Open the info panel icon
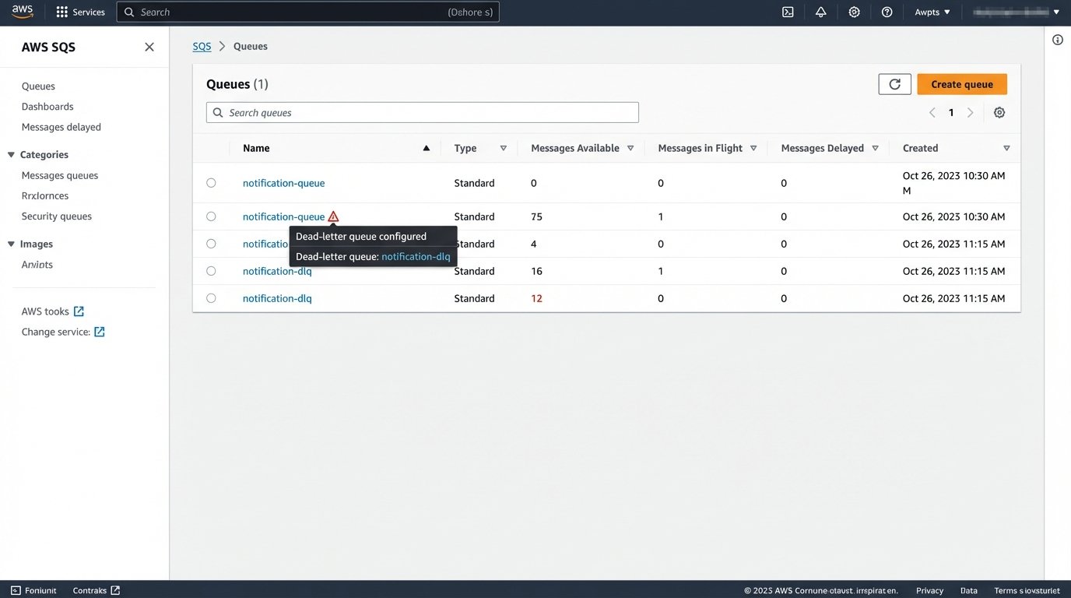The width and height of the screenshot is (1071, 598). tap(1057, 40)
